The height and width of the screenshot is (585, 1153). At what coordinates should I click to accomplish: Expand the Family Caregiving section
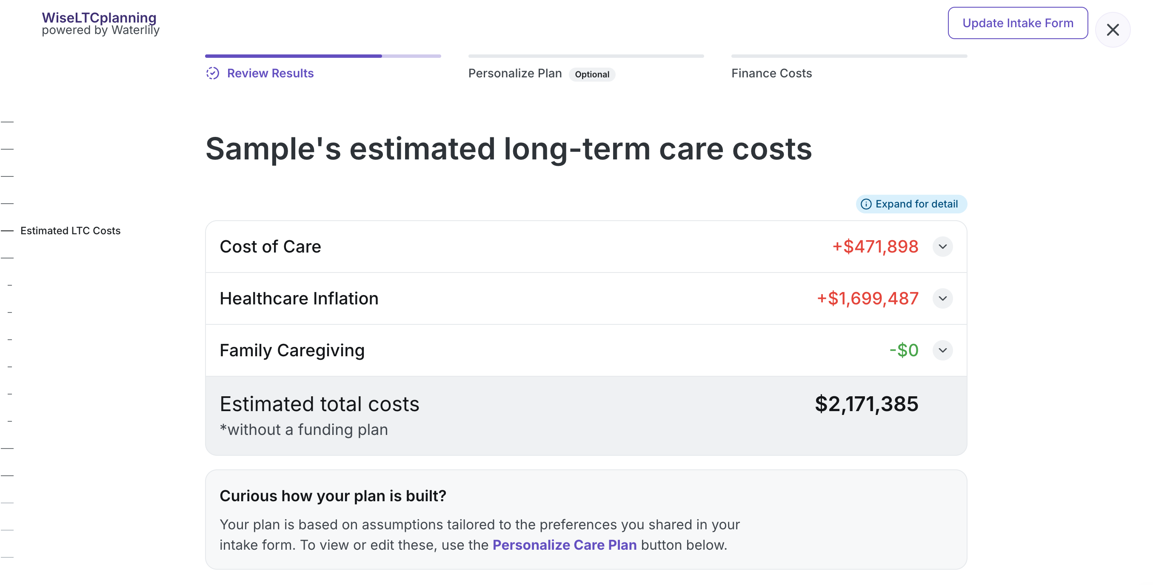[944, 350]
